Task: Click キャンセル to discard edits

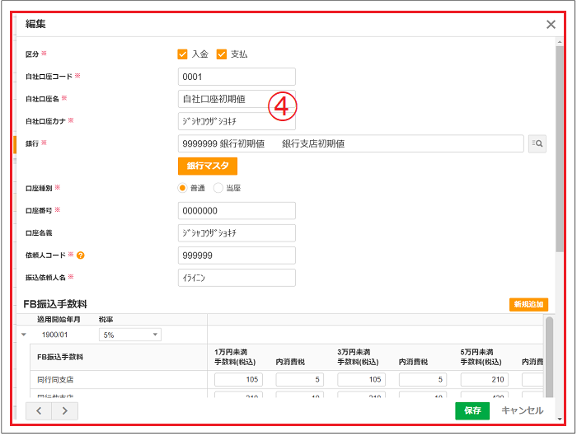Action: tap(522, 410)
